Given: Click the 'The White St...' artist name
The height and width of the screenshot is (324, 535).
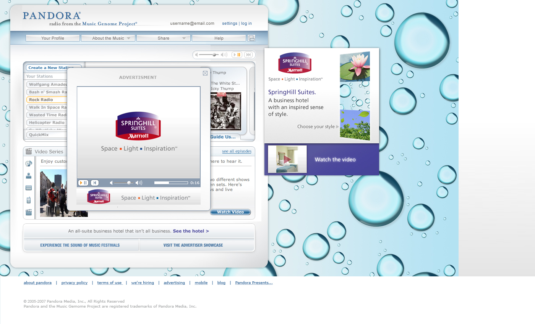Looking at the screenshot, I should 225,83.
